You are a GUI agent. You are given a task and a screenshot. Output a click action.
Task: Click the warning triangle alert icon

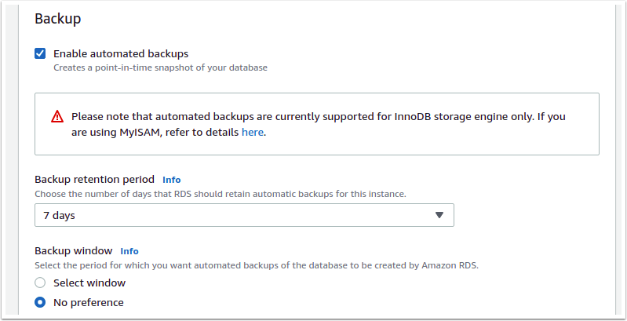[57, 117]
